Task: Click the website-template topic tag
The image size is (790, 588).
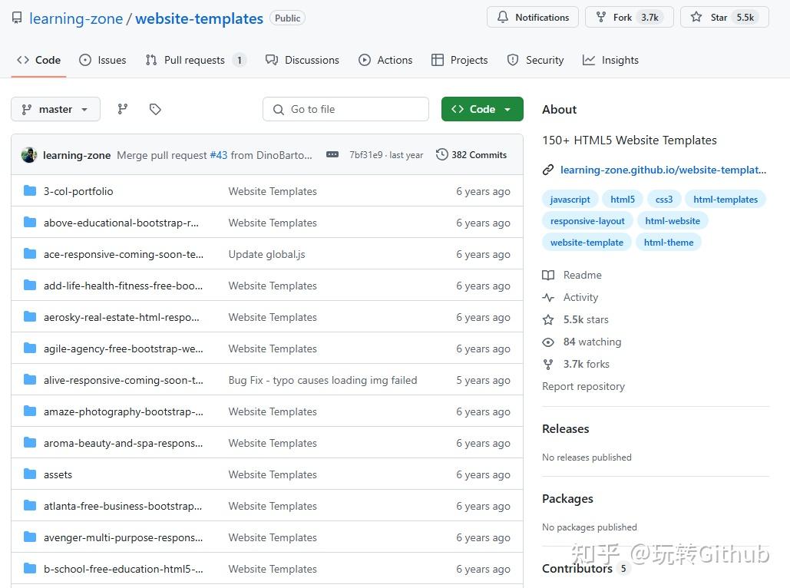Action: [x=587, y=243]
